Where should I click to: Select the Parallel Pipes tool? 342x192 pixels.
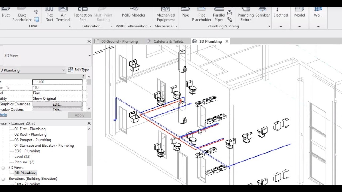coord(219,15)
